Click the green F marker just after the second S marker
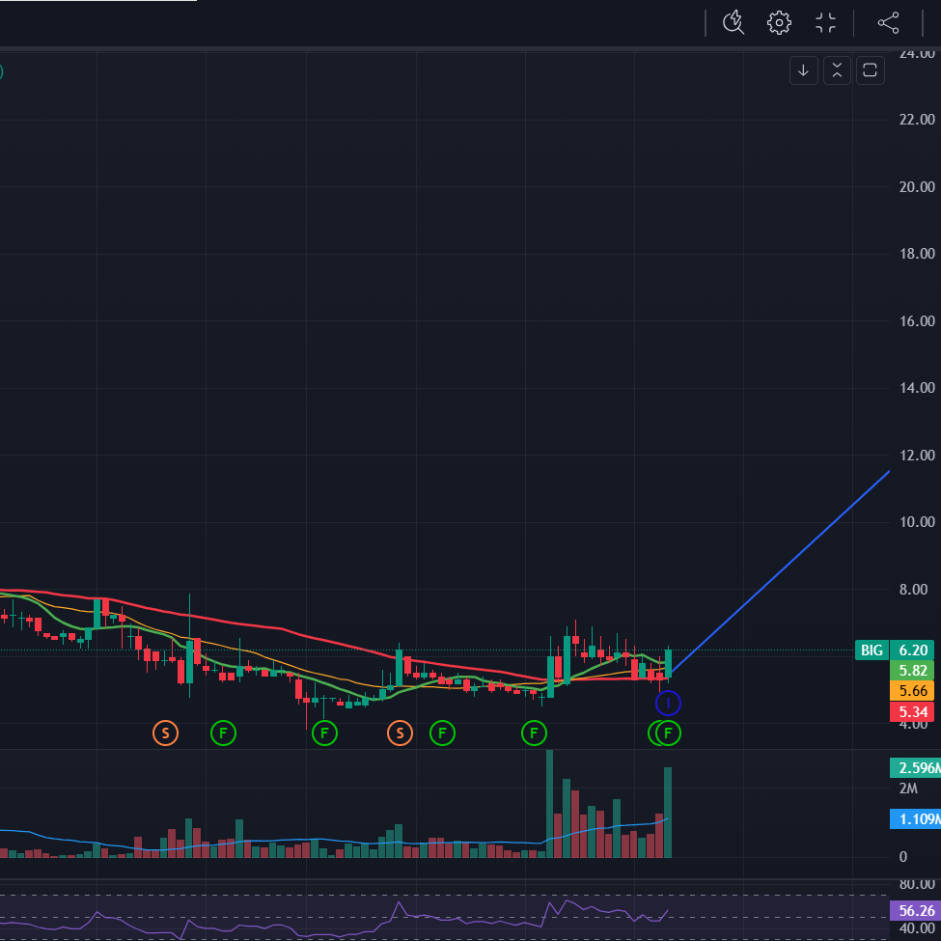The height and width of the screenshot is (941, 941). [442, 733]
